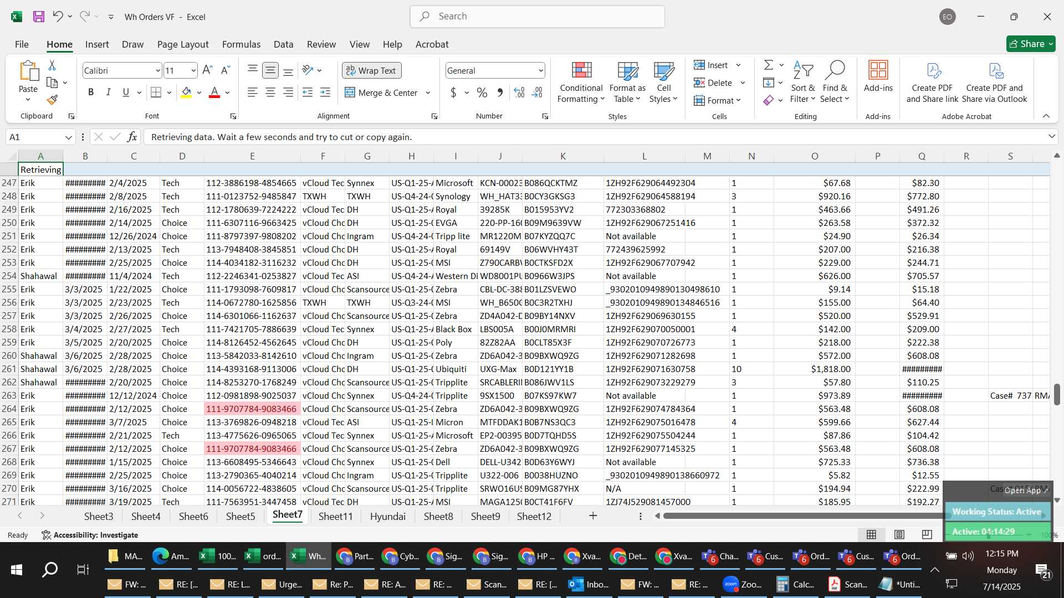Save the workbook with the Save icon
The height and width of the screenshot is (598, 1064).
click(x=39, y=17)
